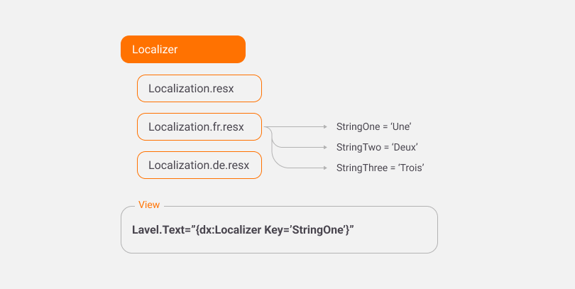
Task: Click the arrowhead pointing to StringThree
Action: click(x=324, y=168)
